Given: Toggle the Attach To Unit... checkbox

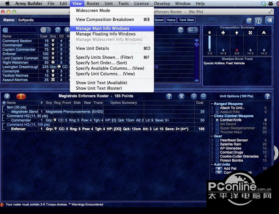Looking at the screenshot, I should tap(217, 108).
